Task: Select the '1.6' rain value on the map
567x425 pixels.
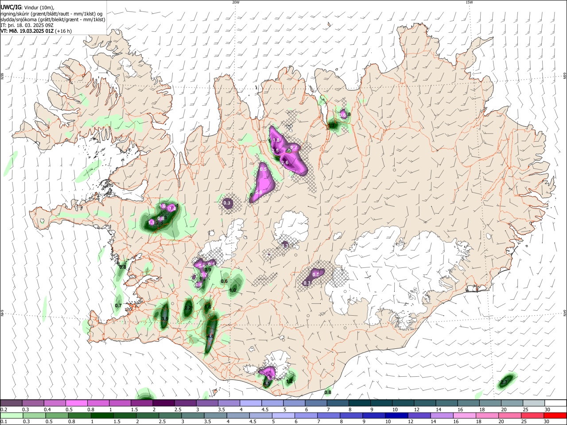Action: pyautogui.click(x=208, y=307)
